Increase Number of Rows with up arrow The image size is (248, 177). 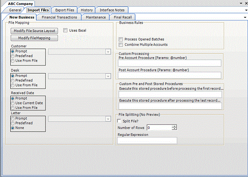[x=174, y=126]
